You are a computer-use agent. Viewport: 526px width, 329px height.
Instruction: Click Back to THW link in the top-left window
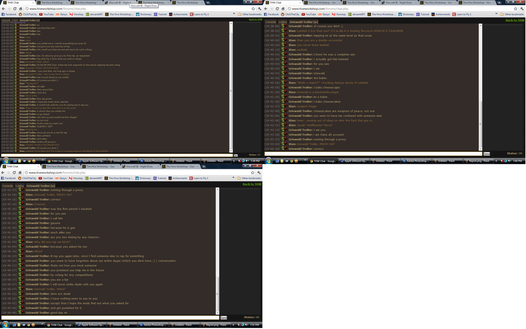click(x=256, y=19)
